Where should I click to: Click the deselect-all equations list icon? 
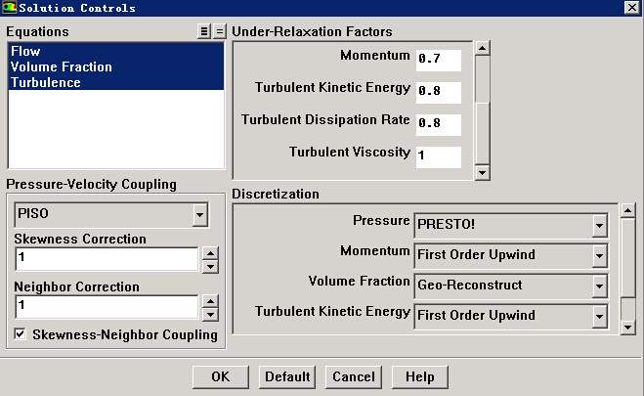[219, 31]
